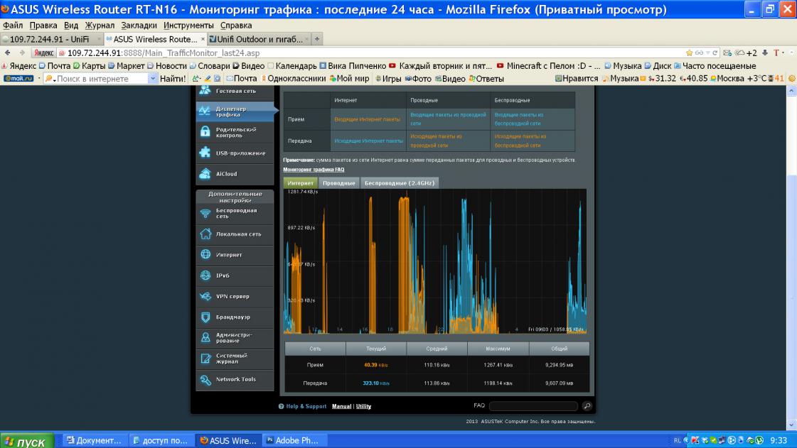Image resolution: width=797 pixels, height=448 pixels.
Task: Open the IPv6 settings page
Action: tap(235, 275)
